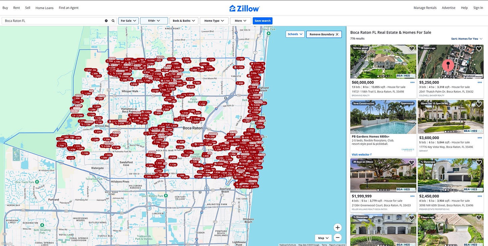Screen dimensions: 488x246
Task: Heart the $3,600,000 Key Vista Way listing
Action: pos(479,104)
